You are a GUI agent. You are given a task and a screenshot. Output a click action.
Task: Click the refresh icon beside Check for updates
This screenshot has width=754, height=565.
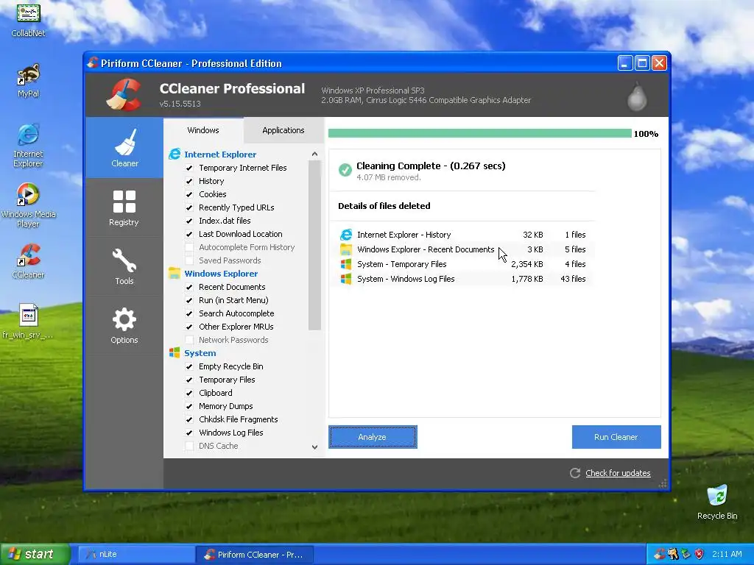574,473
